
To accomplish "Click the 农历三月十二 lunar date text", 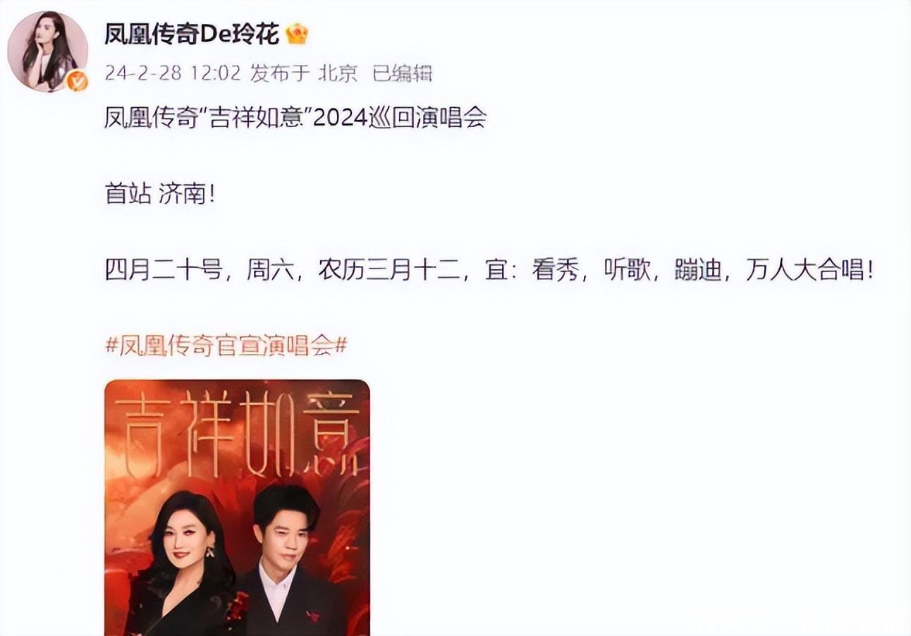I will [x=391, y=271].
